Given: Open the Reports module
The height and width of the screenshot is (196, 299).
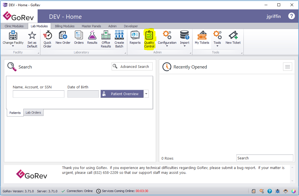Looking at the screenshot, I should [x=135, y=38].
